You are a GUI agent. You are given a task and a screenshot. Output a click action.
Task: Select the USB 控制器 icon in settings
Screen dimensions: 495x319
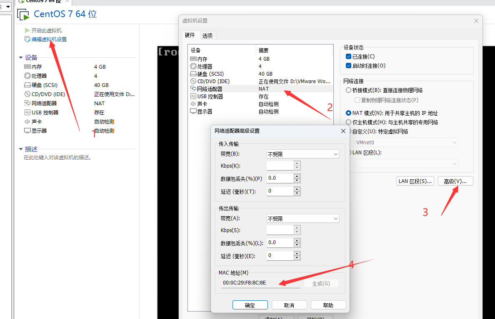tap(193, 96)
